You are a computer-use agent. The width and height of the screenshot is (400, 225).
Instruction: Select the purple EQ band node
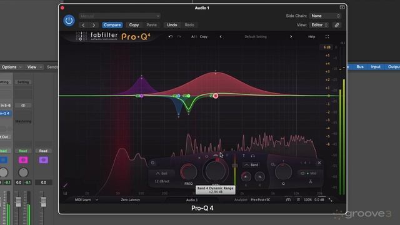pos(142,96)
